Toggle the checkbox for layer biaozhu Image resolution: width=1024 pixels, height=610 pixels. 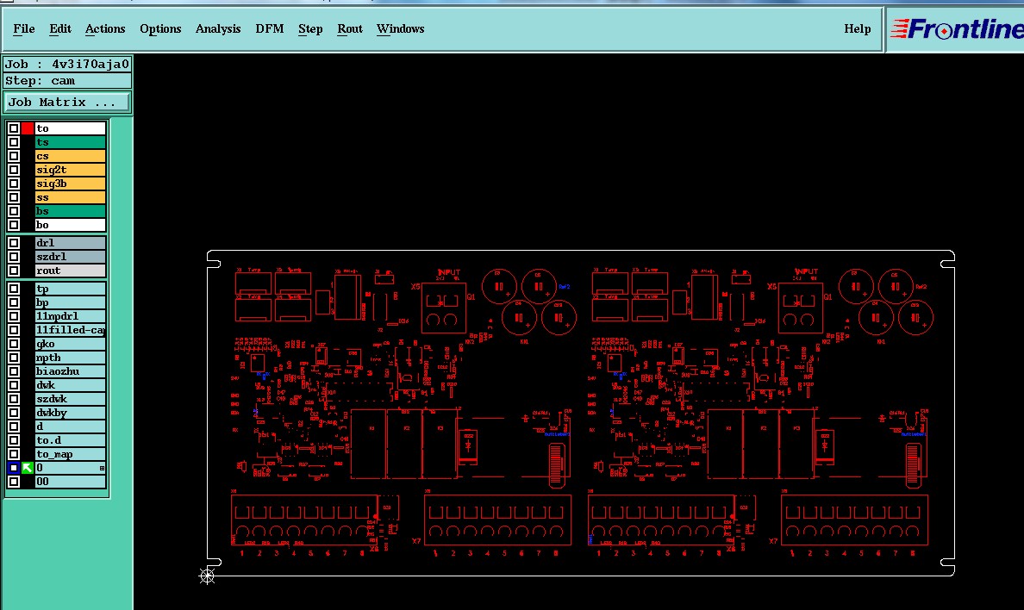14,371
